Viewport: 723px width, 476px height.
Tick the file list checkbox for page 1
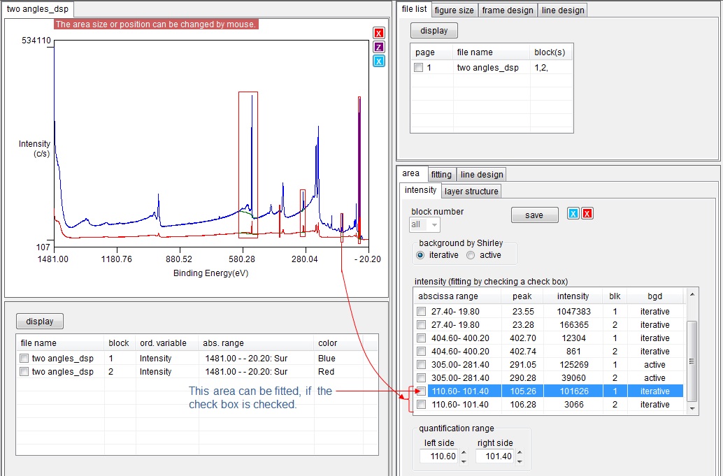pos(419,68)
